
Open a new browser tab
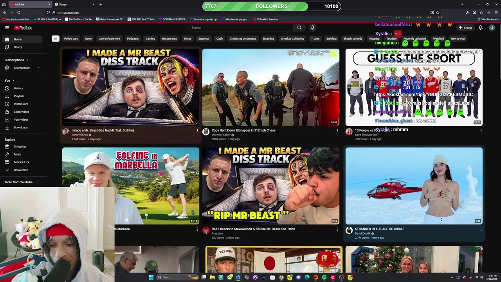point(101,4)
